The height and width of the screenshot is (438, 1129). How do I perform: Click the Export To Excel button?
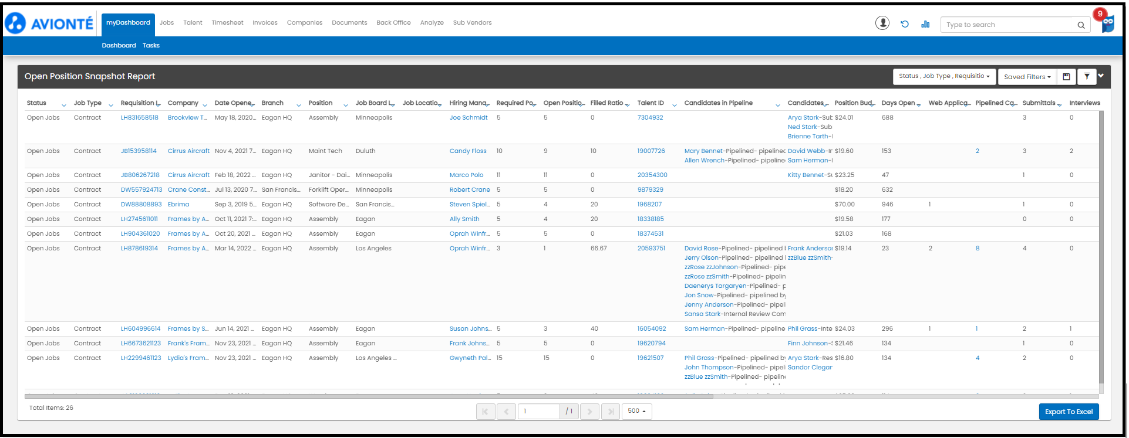tap(1068, 412)
